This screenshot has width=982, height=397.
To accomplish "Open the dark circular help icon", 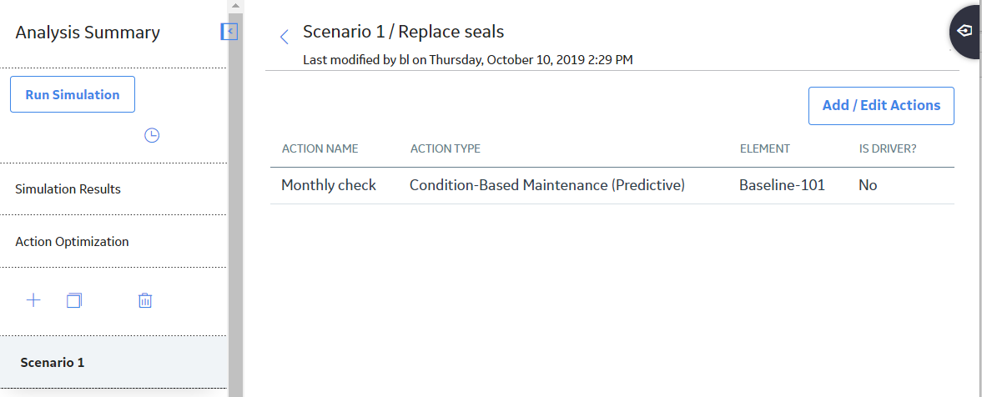I will [x=965, y=31].
